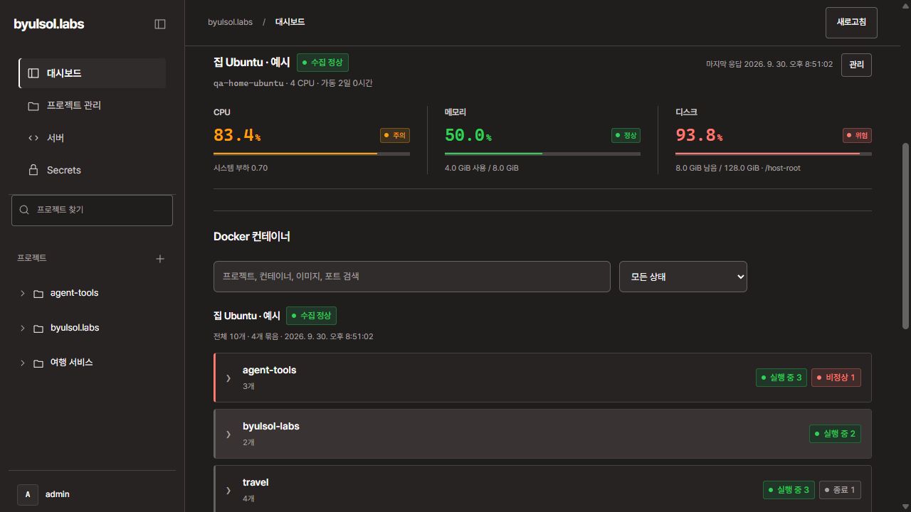Go to 프로젝트 관리 in sidebar
Viewport: 911px width, 512px height.
point(93,105)
